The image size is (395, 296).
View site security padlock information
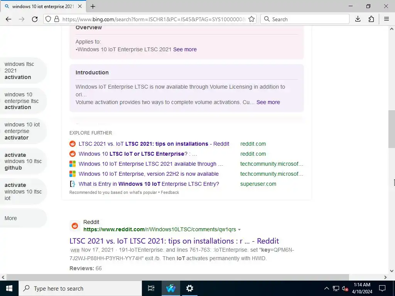57,19
